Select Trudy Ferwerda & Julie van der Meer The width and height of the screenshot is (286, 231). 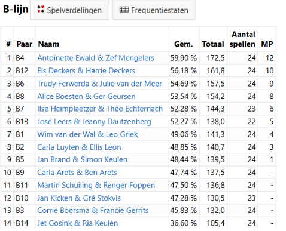click(99, 84)
